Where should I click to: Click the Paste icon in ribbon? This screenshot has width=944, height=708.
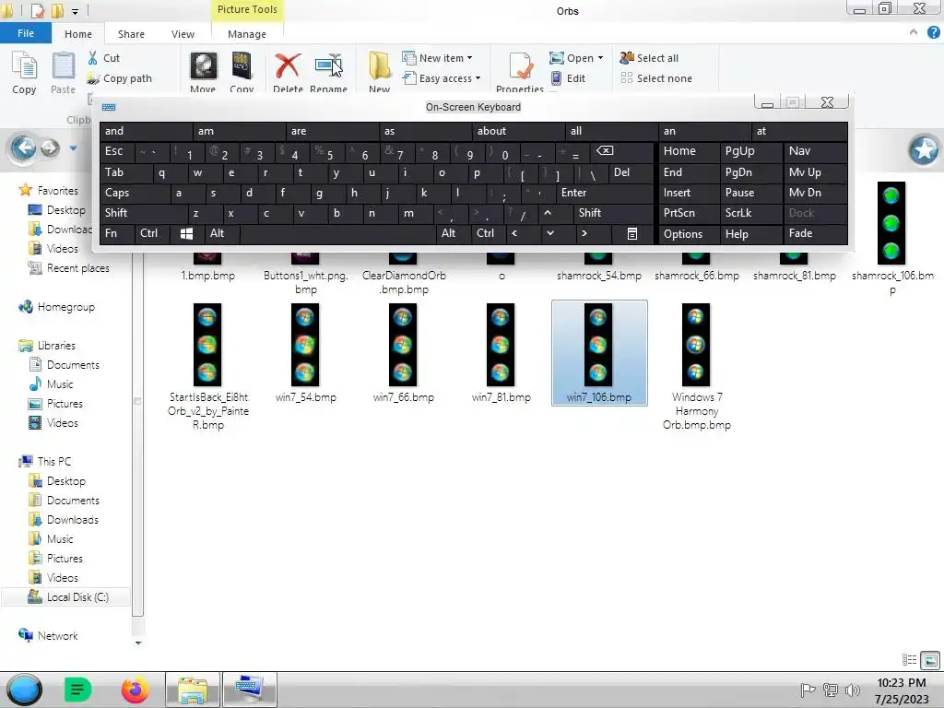[x=64, y=65]
